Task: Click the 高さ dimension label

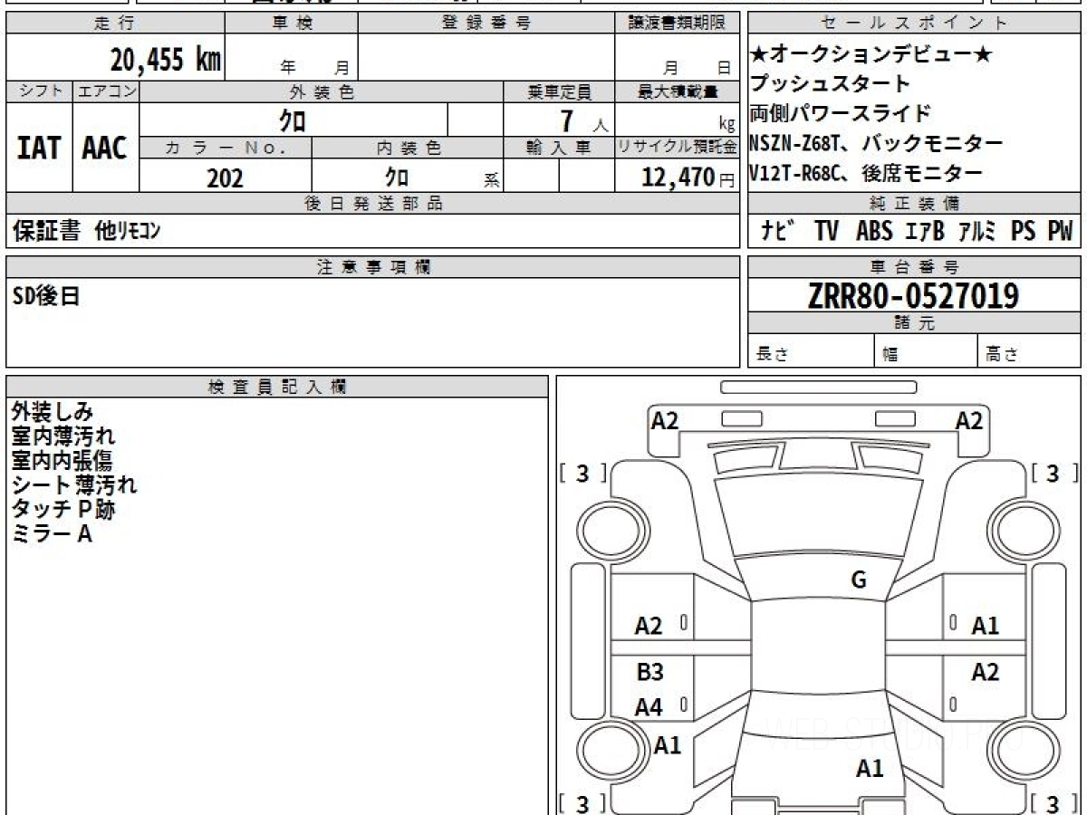Action: pos(1003,355)
